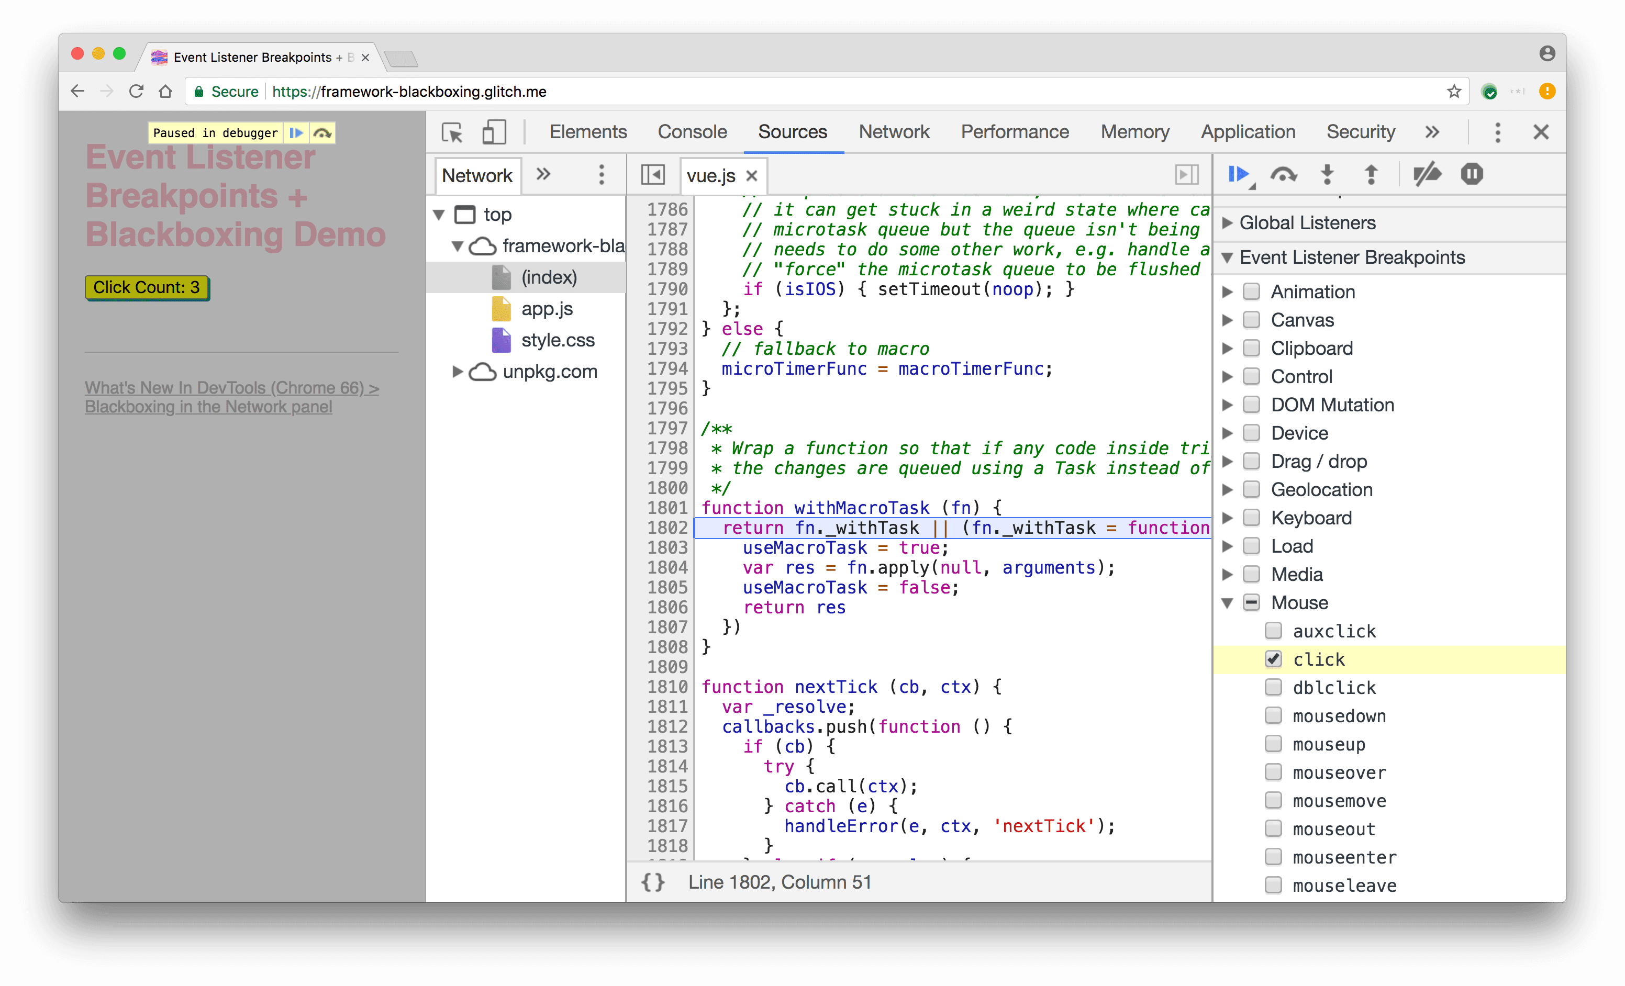Expand the Animation event breakpoints section

click(x=1235, y=291)
